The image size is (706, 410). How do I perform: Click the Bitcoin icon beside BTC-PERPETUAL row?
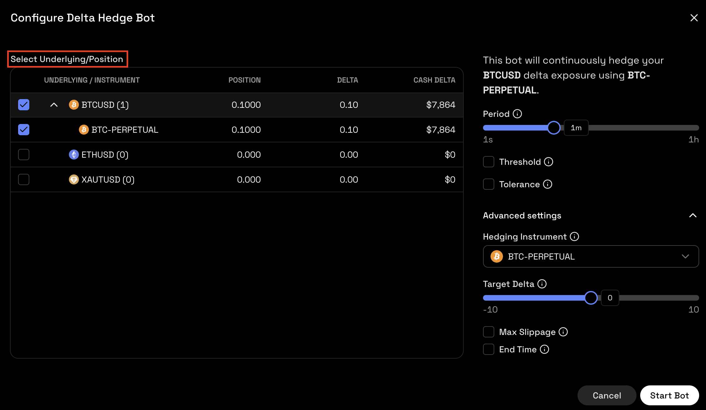click(x=84, y=130)
